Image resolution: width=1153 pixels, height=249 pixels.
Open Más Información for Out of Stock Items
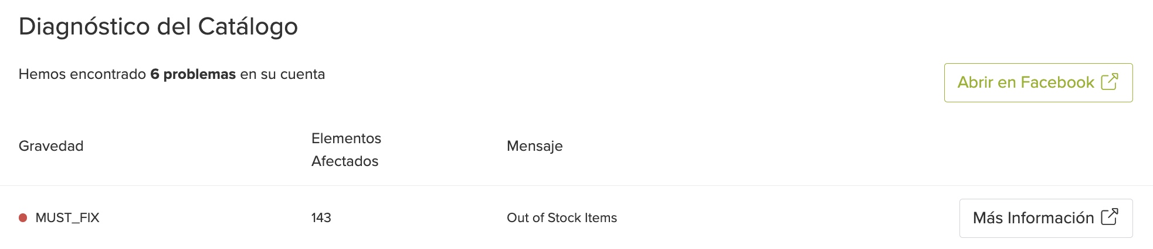click(x=1046, y=218)
